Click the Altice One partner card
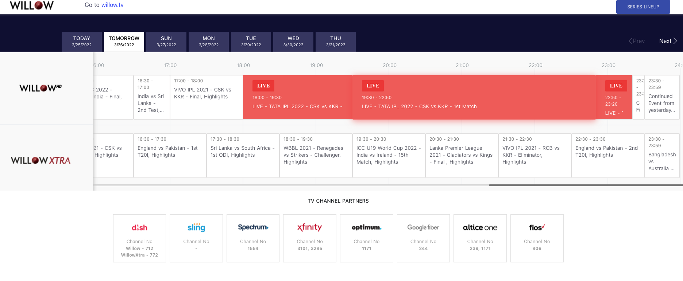 pos(480,238)
